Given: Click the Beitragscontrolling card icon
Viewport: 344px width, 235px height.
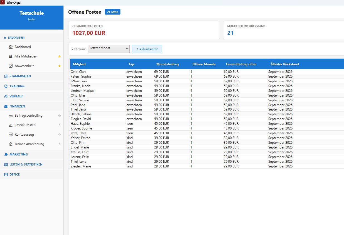Looking at the screenshot, I should (11, 116).
